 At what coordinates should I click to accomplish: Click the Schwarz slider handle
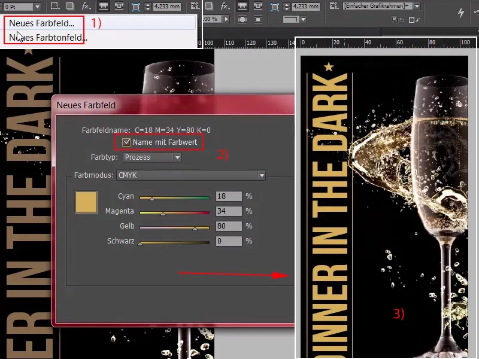click(140, 244)
